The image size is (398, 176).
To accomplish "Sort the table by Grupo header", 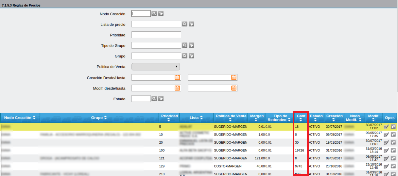I will pyautogui.click(x=99, y=118).
